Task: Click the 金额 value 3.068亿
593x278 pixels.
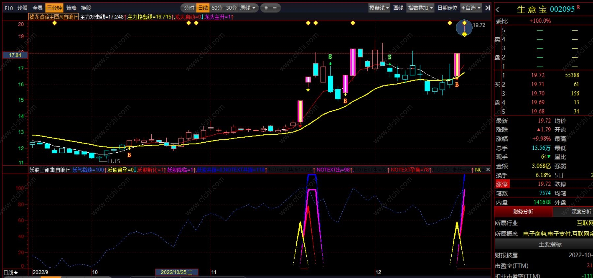Action: point(541,166)
